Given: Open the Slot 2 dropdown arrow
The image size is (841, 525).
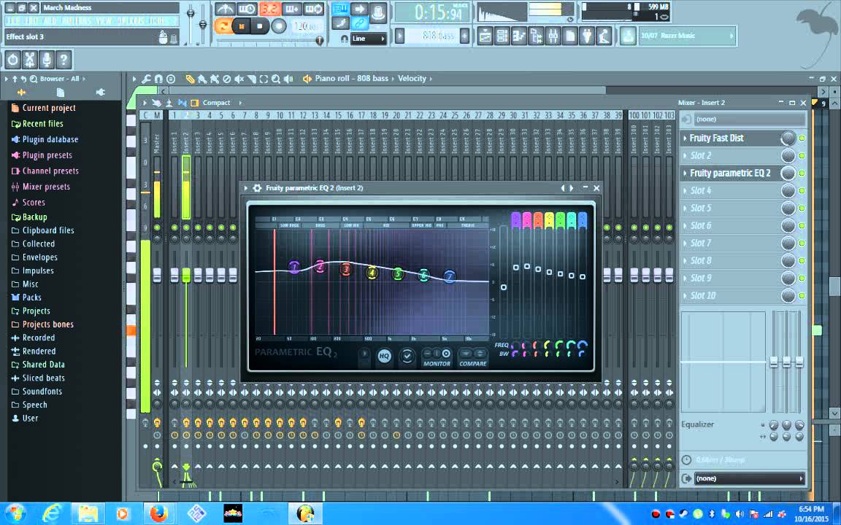Looking at the screenshot, I should 685,156.
